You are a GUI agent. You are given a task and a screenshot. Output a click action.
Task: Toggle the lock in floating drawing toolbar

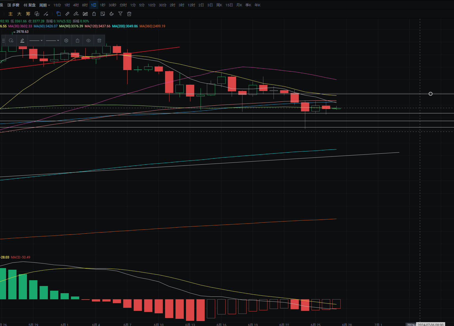[77, 41]
